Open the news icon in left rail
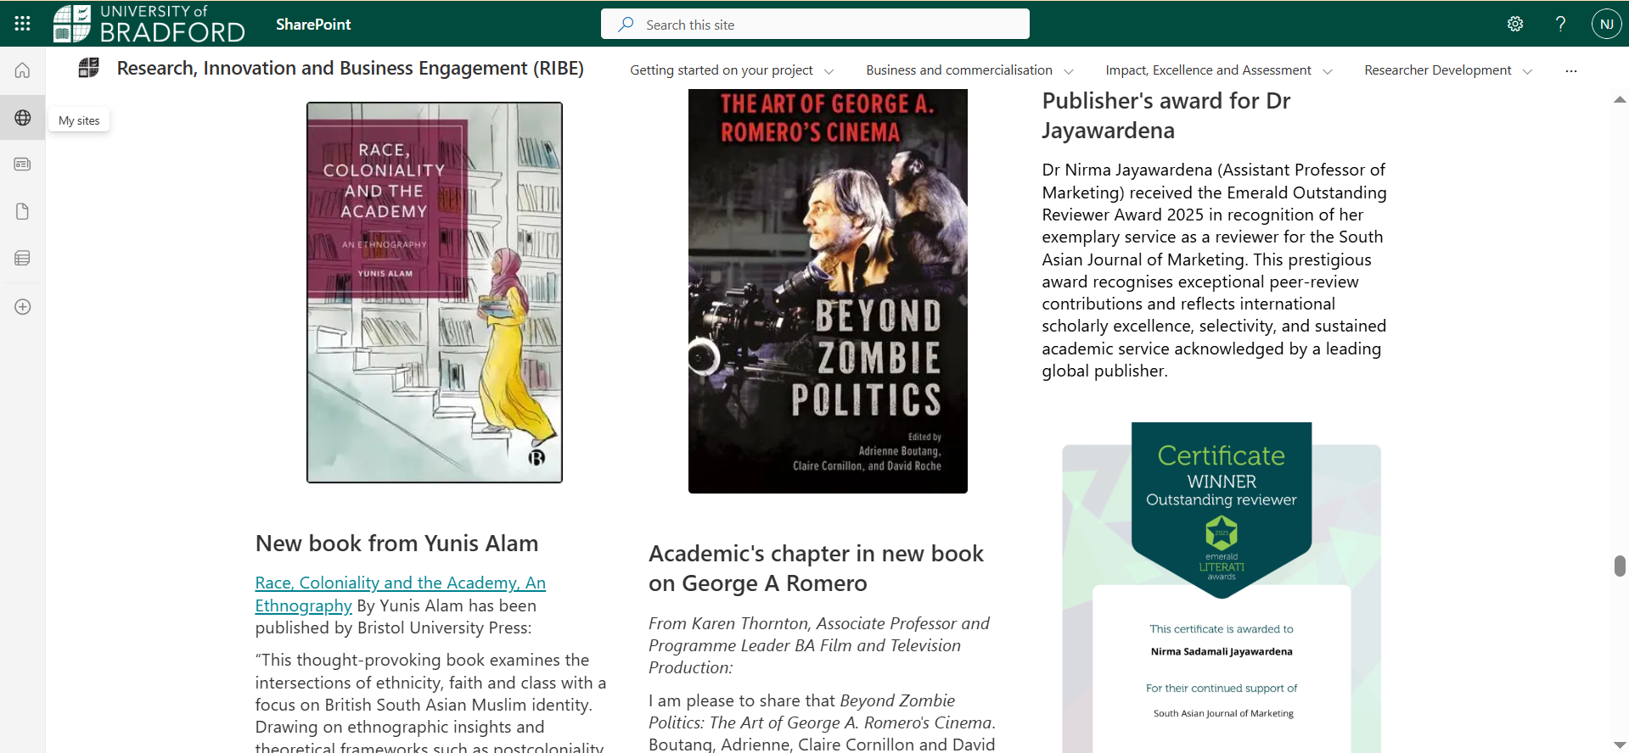The width and height of the screenshot is (1629, 753). (23, 165)
